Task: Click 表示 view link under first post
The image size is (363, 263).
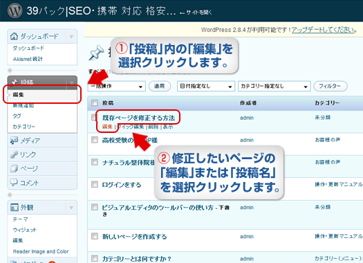Action: tap(168, 127)
